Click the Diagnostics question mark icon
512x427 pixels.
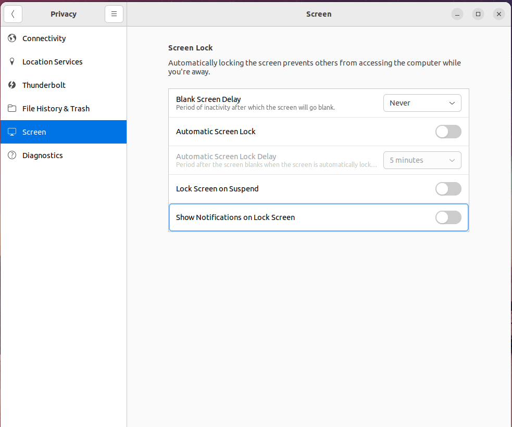[12, 156]
